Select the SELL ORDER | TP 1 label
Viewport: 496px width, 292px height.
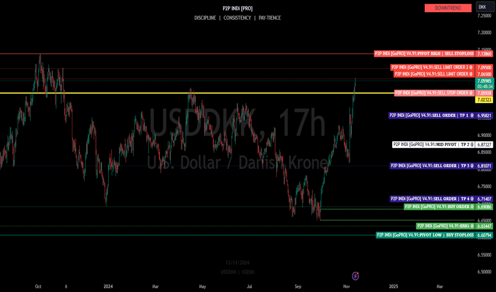[432, 115]
